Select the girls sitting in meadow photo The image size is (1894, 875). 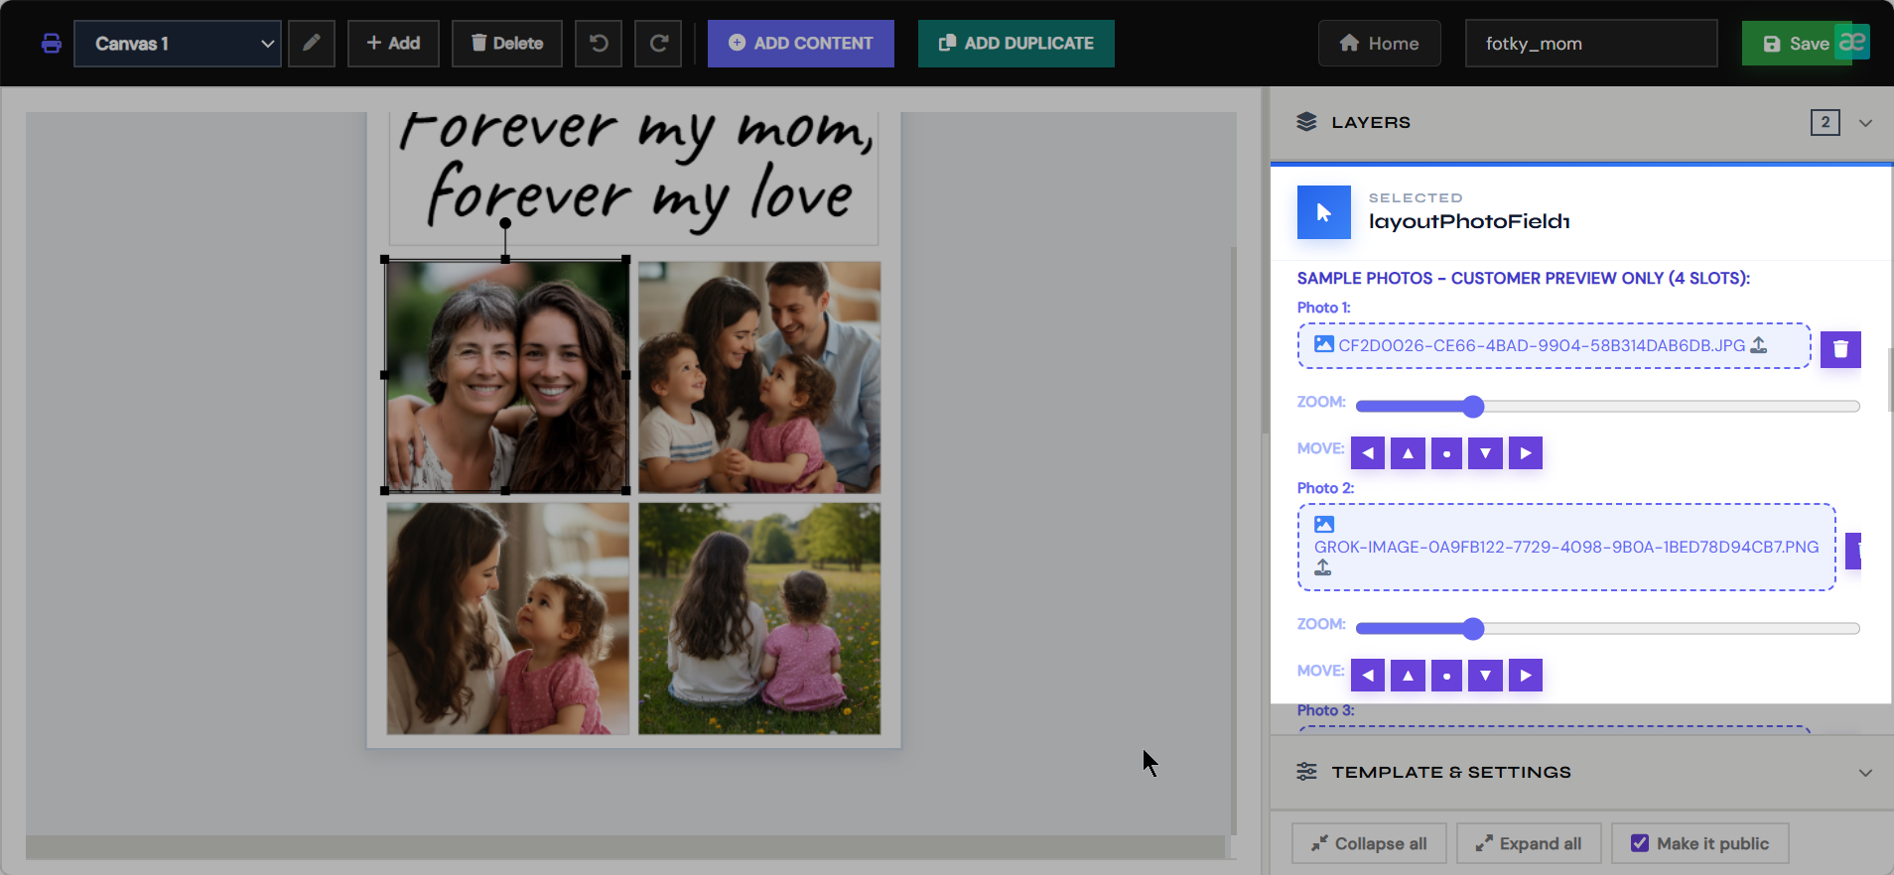point(759,618)
